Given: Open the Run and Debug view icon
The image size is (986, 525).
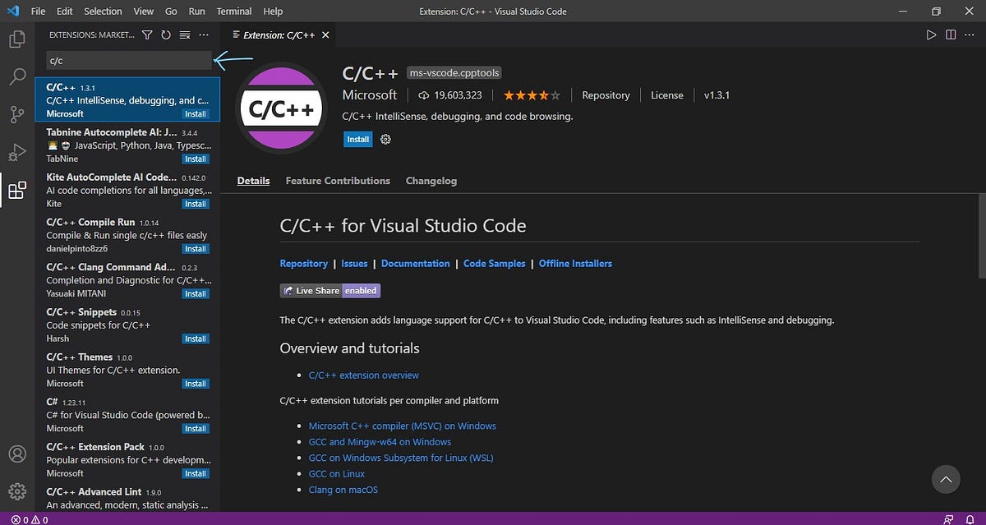Looking at the screenshot, I should pos(16,153).
